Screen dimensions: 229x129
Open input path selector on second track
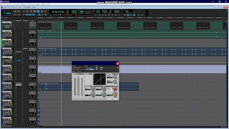pyautogui.click(x=32, y=31)
